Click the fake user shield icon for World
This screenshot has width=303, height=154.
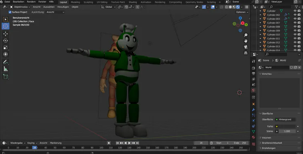click(x=291, y=67)
